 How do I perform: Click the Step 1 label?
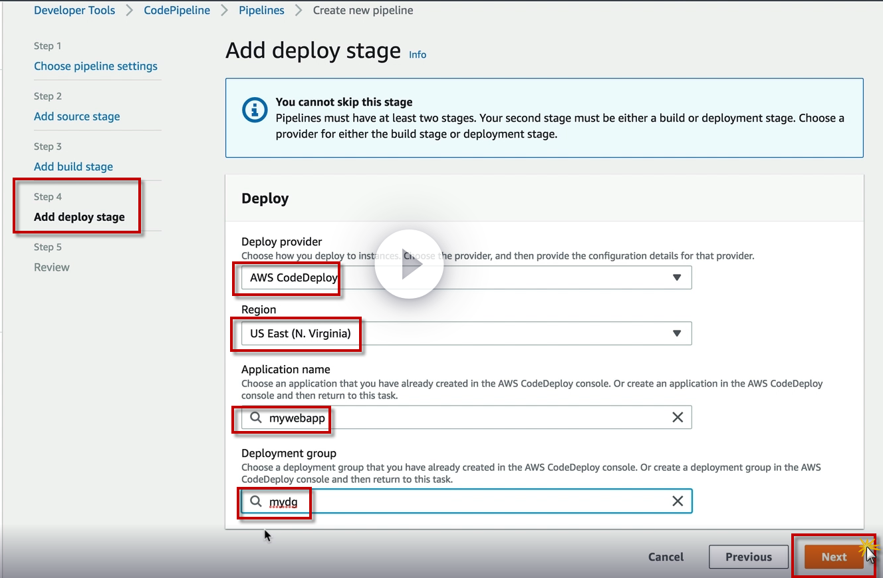click(48, 46)
